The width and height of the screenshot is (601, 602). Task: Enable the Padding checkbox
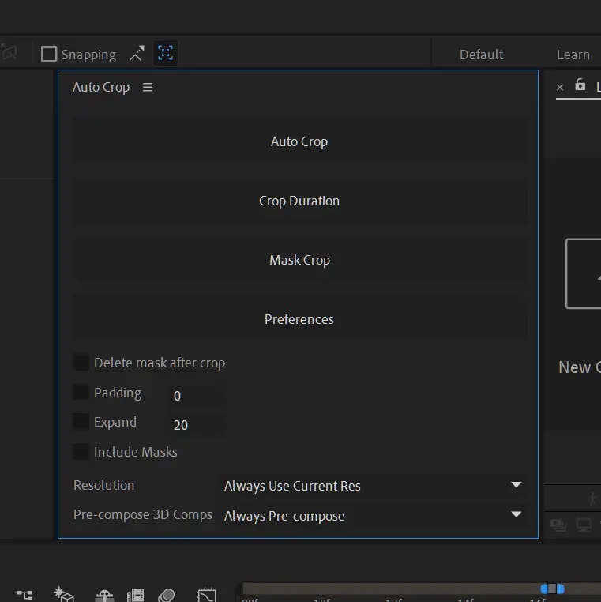(81, 393)
